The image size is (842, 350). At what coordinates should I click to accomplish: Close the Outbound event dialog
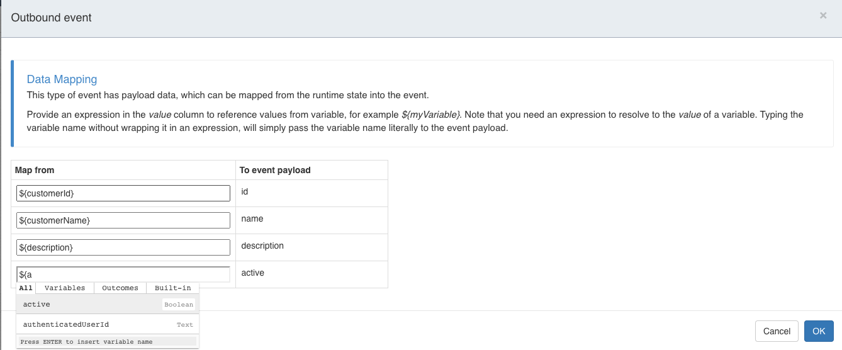pyautogui.click(x=822, y=16)
